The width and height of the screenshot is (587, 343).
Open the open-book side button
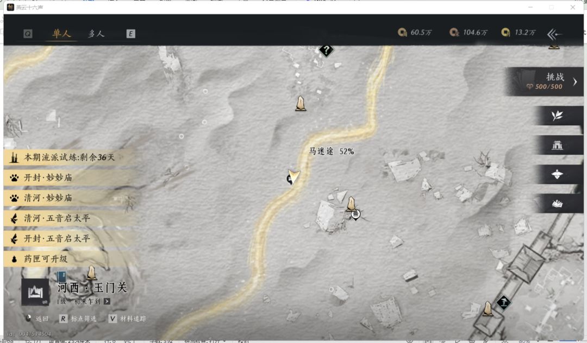point(558,204)
